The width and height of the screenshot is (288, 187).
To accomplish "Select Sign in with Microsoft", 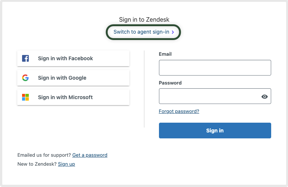I will tap(73, 97).
